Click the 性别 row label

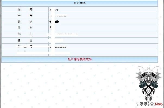click(25, 28)
